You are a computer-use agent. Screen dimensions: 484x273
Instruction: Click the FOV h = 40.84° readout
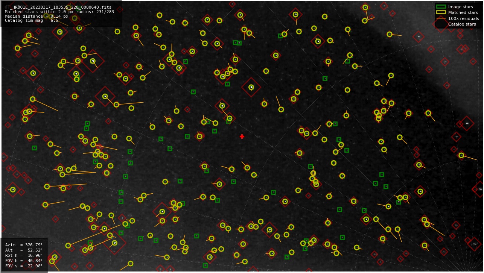24,261
